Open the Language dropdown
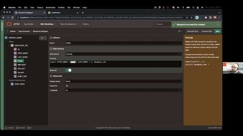The image size is (243, 136). pyautogui.click(x=123, y=90)
